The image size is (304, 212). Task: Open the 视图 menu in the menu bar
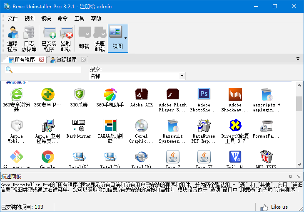click(29, 18)
